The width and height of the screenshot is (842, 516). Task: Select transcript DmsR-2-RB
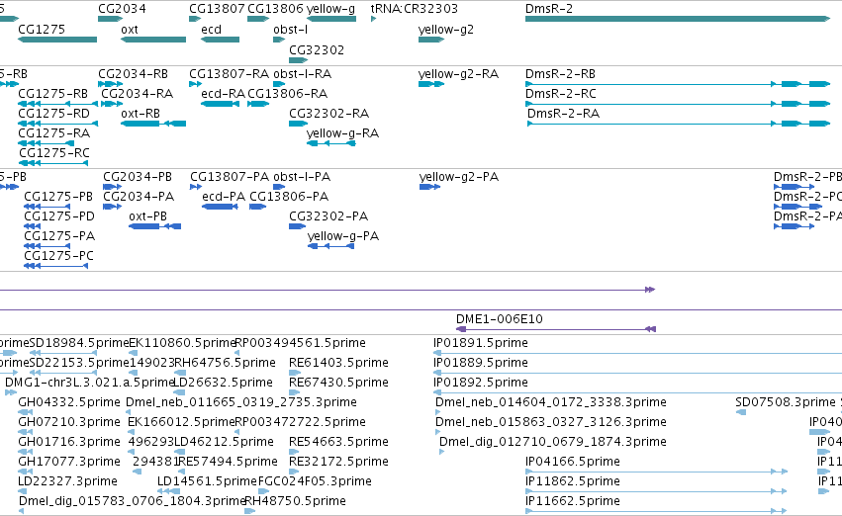click(x=678, y=84)
